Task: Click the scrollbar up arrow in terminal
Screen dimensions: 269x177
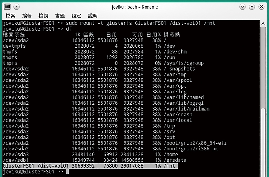Action: click(263, 24)
